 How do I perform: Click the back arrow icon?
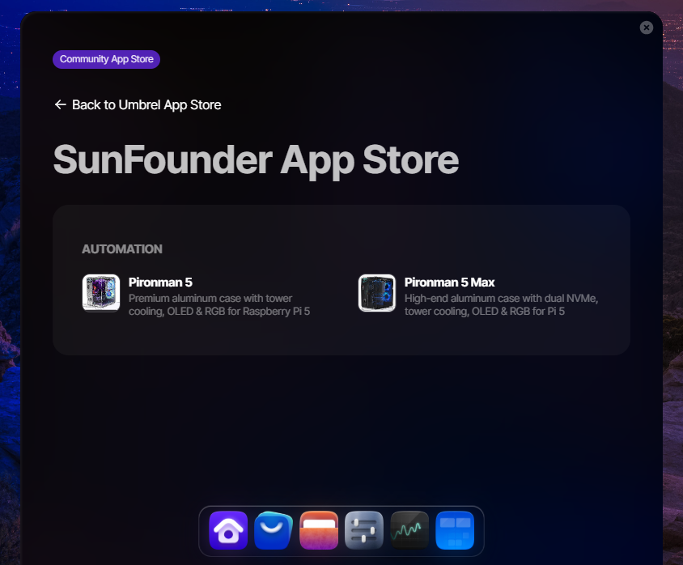coord(60,104)
